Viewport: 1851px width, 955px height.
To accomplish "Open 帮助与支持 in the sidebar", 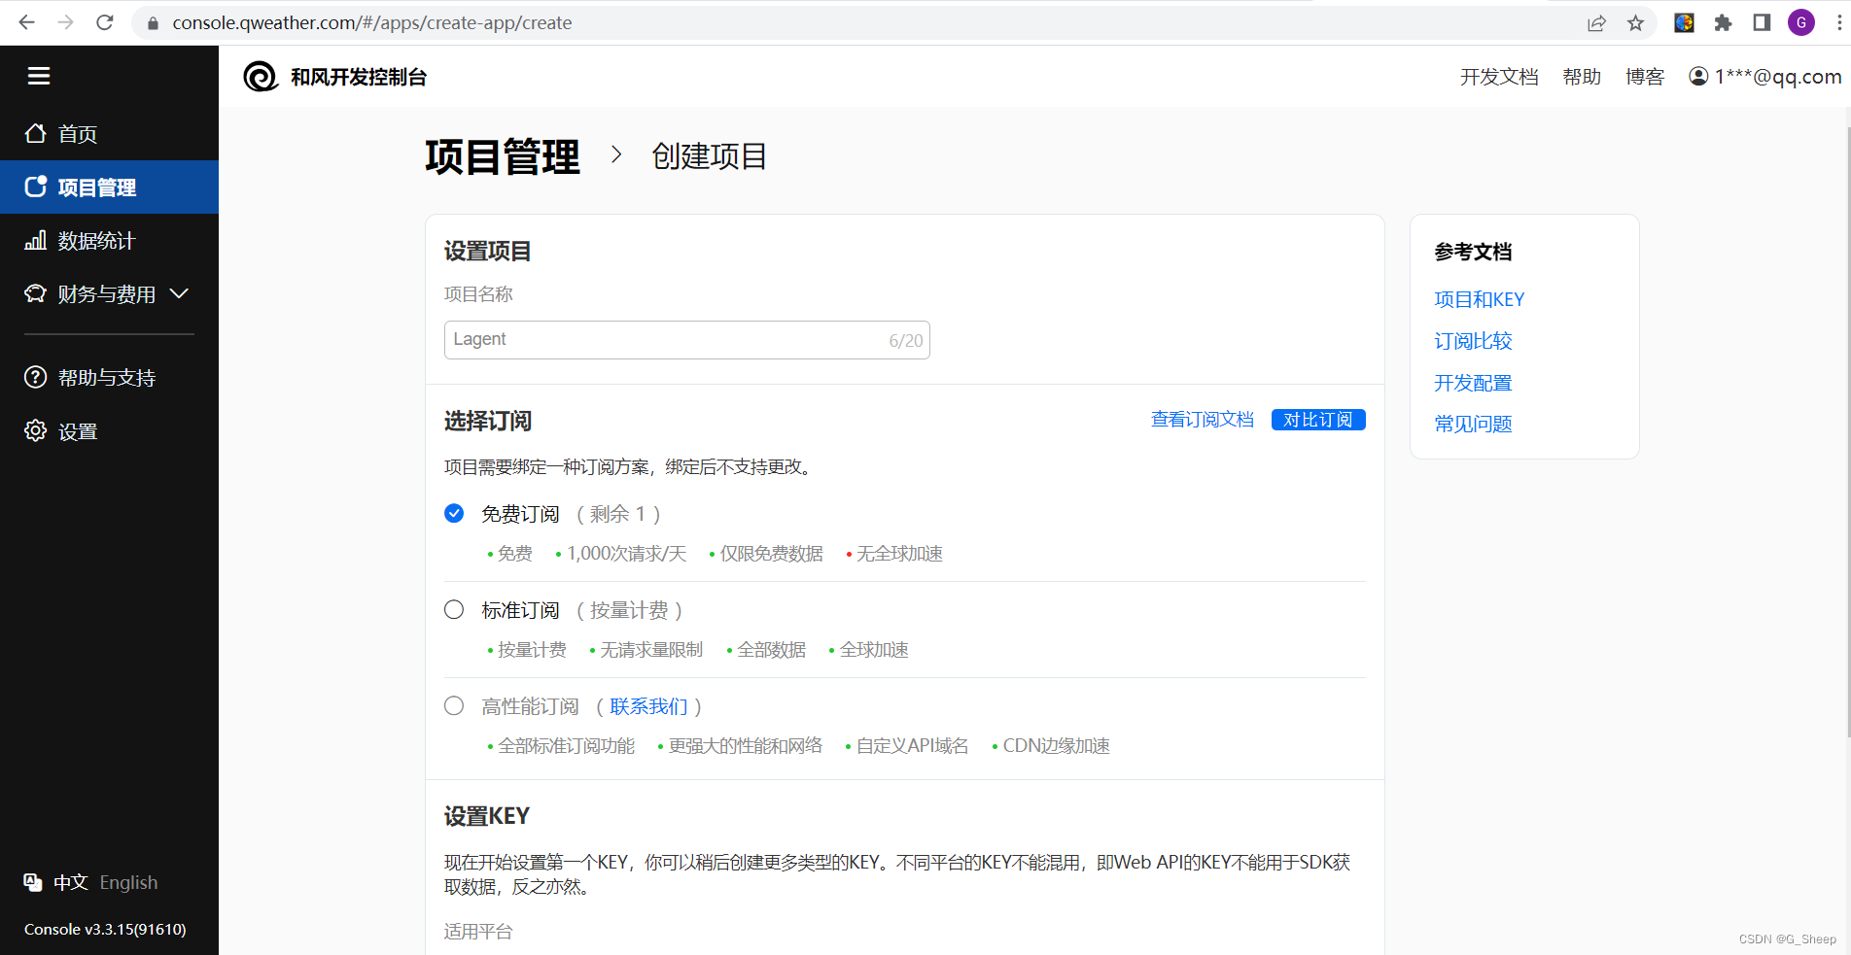I will (x=109, y=377).
